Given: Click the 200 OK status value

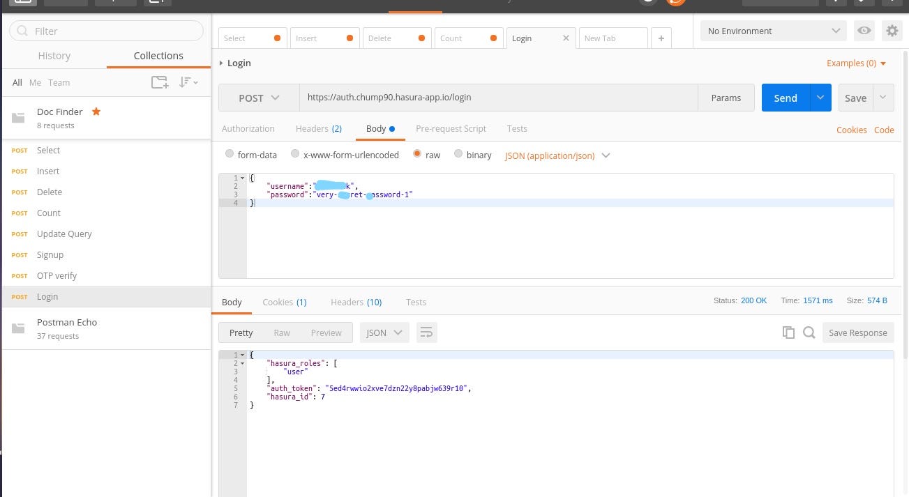Looking at the screenshot, I should pyautogui.click(x=753, y=300).
